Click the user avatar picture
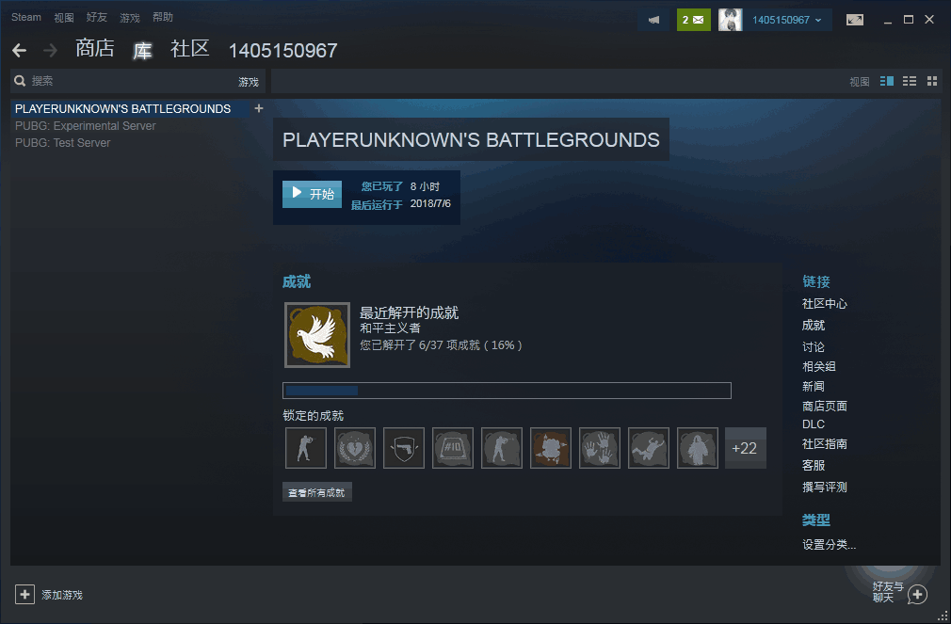 coord(731,20)
